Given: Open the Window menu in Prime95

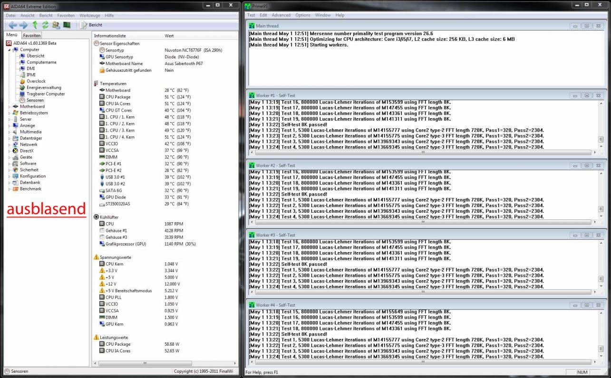Looking at the screenshot, I should coord(323,15).
